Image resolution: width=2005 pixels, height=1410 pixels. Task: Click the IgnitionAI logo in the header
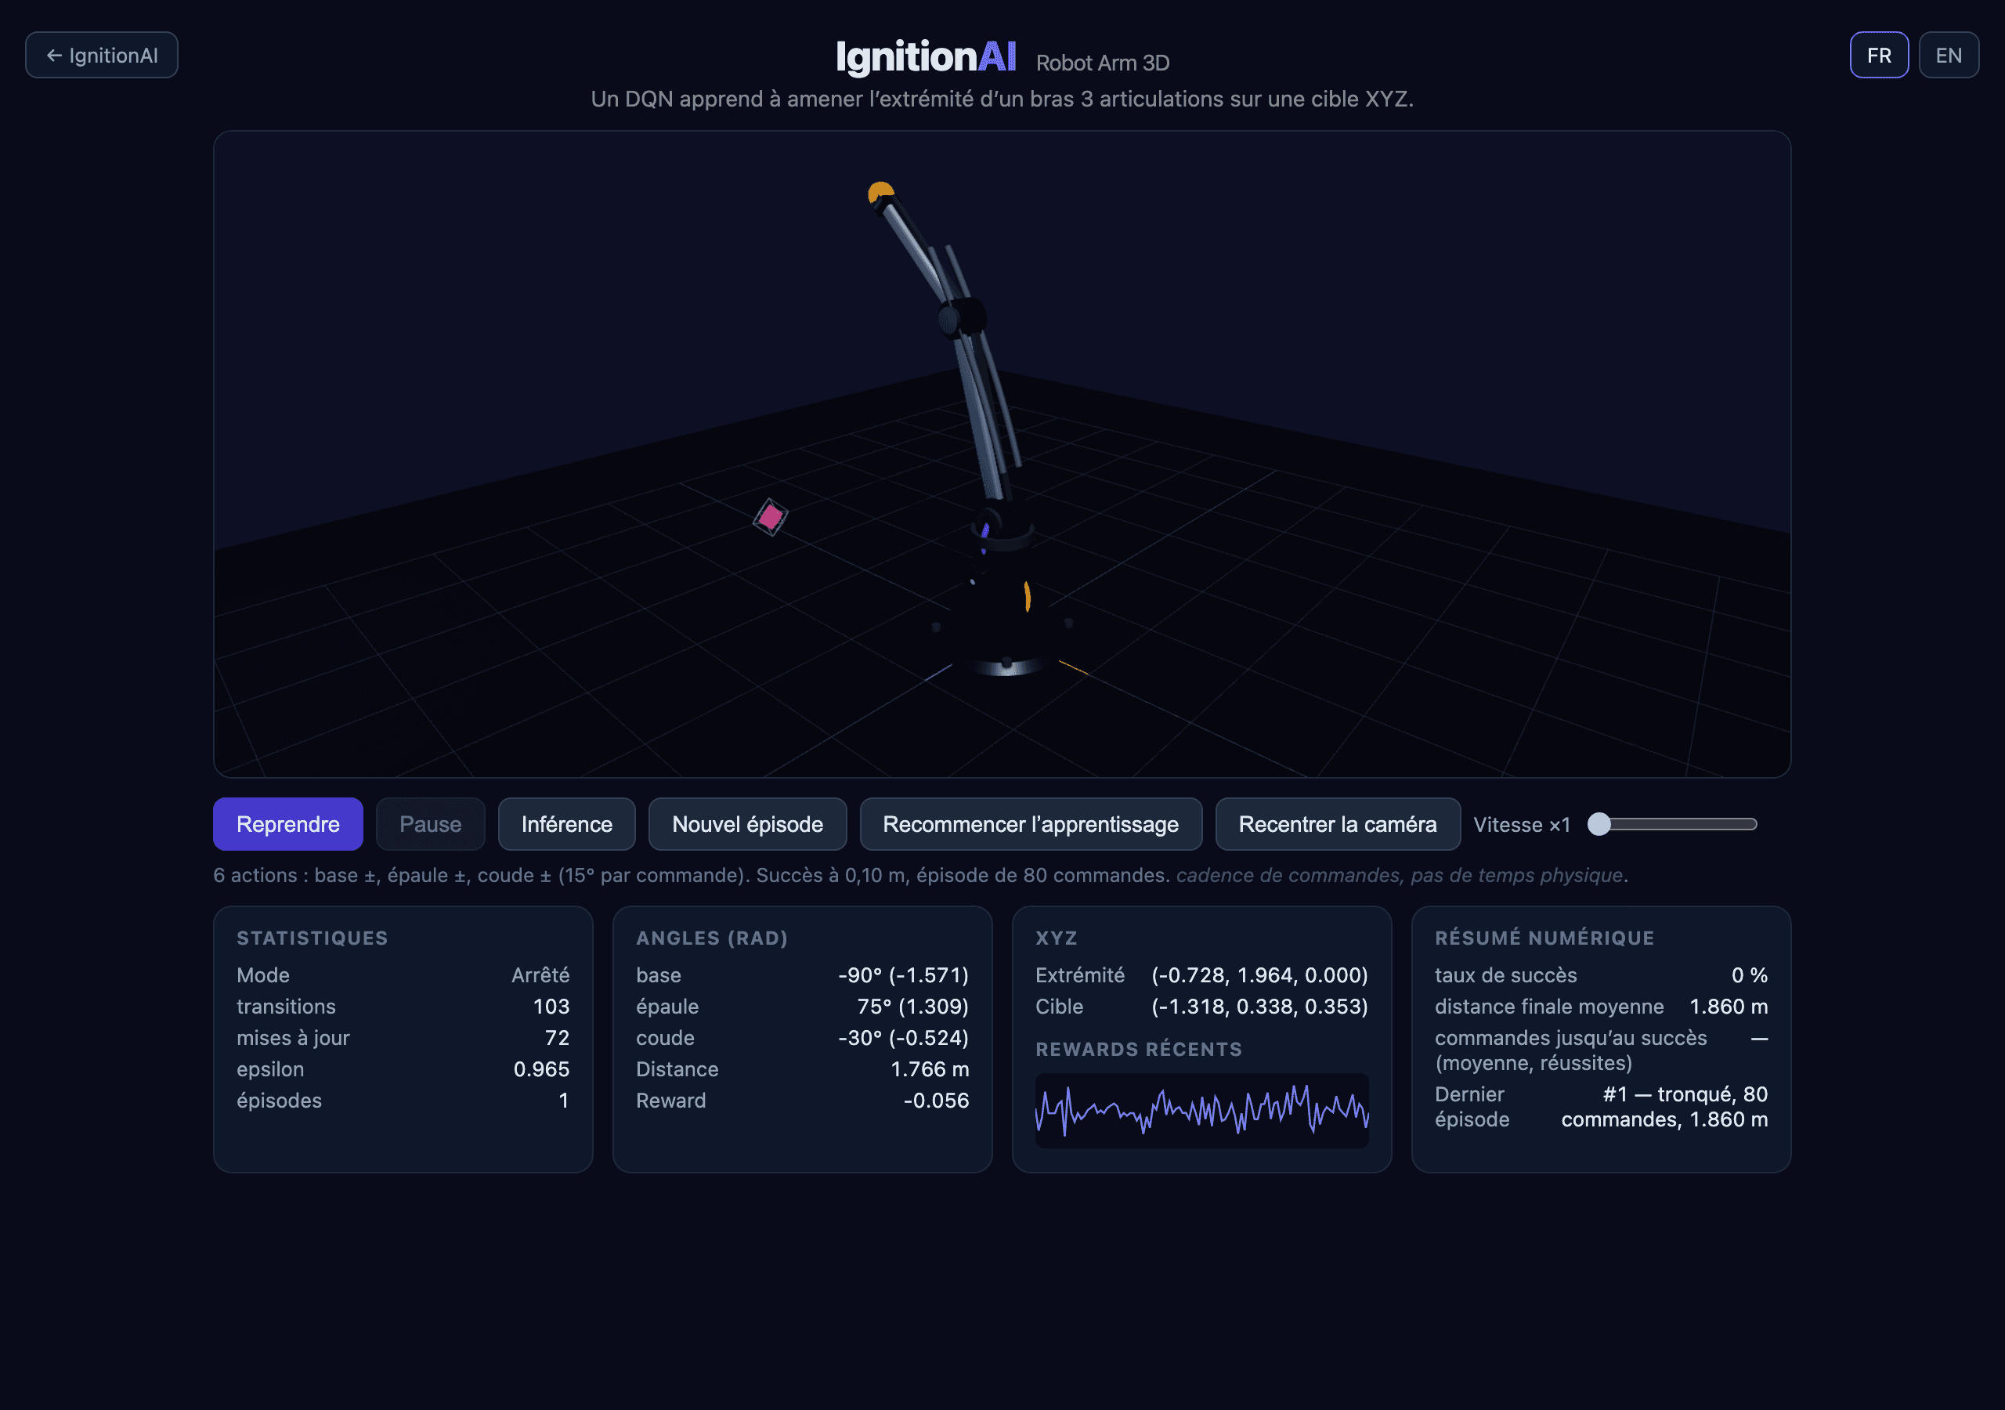tap(926, 56)
